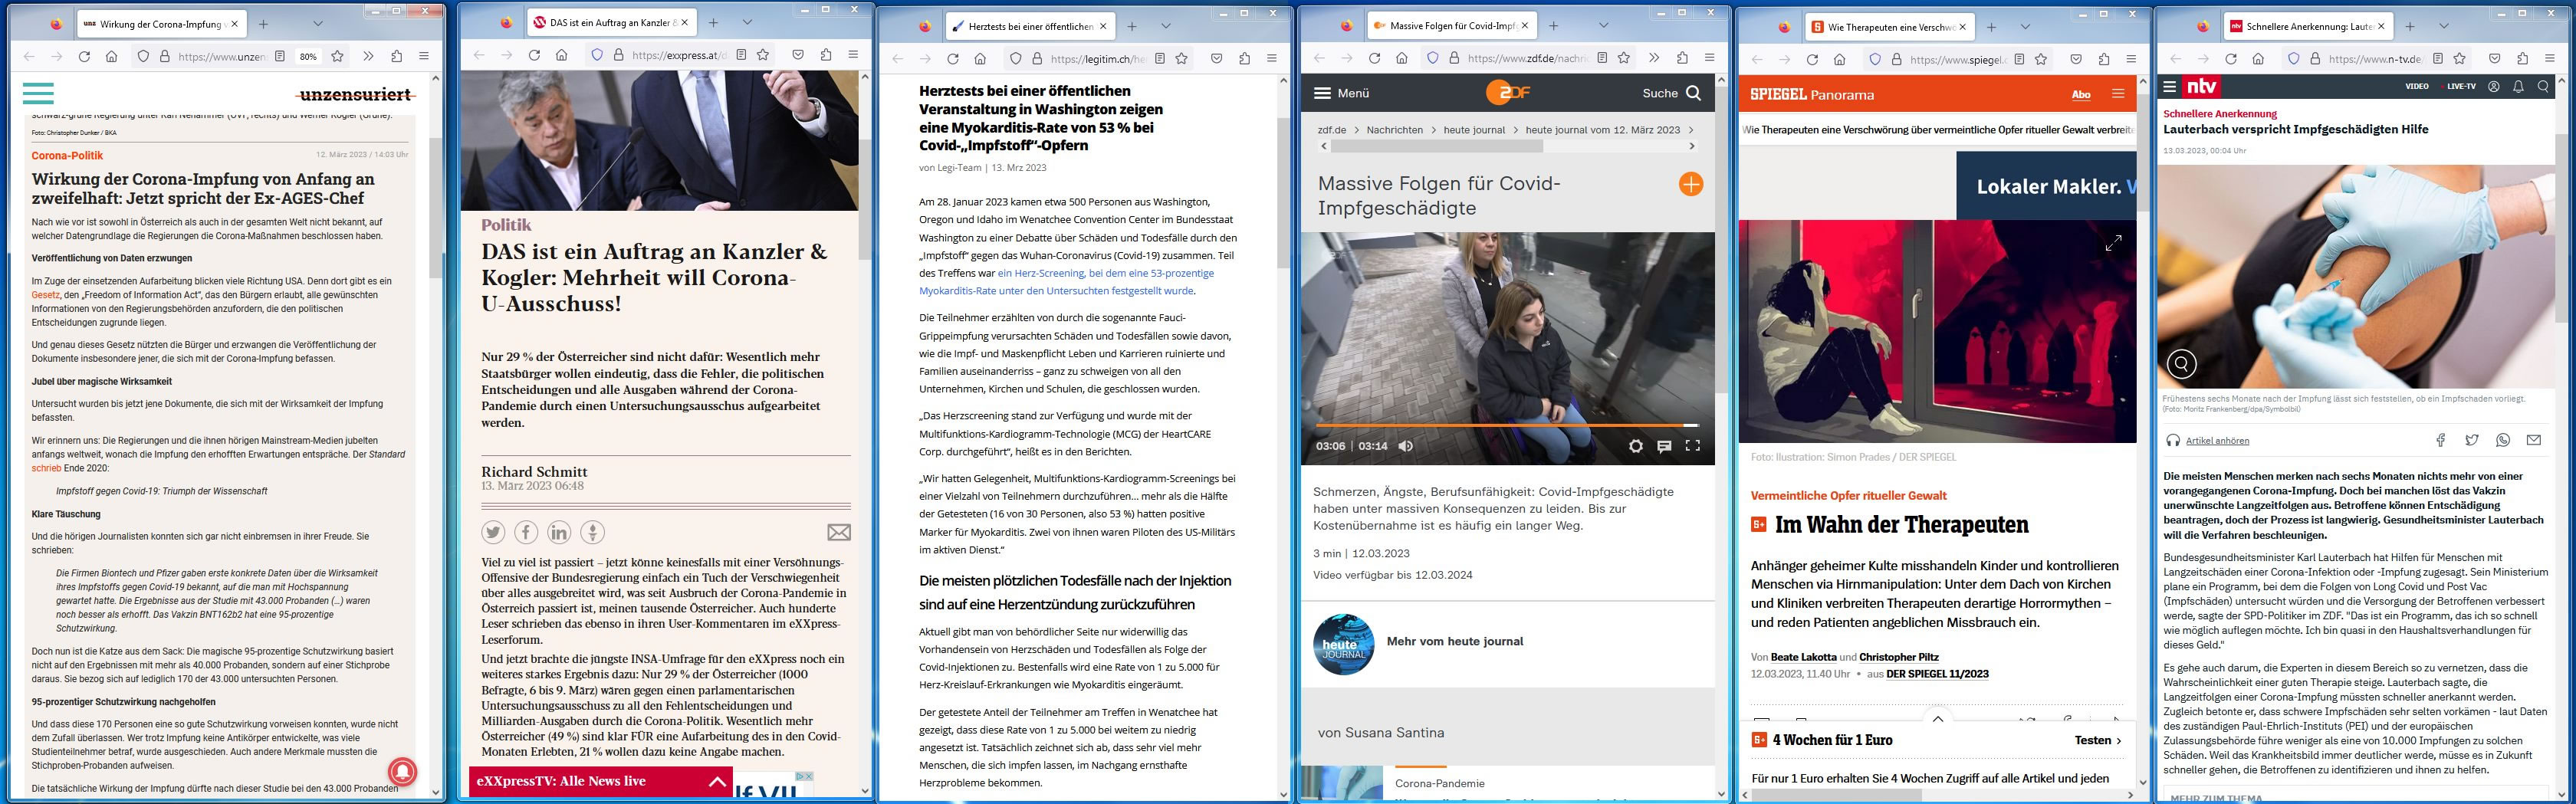Open tab list dropdown in eXXpress window
The width and height of the screenshot is (2576, 804).
(x=747, y=22)
